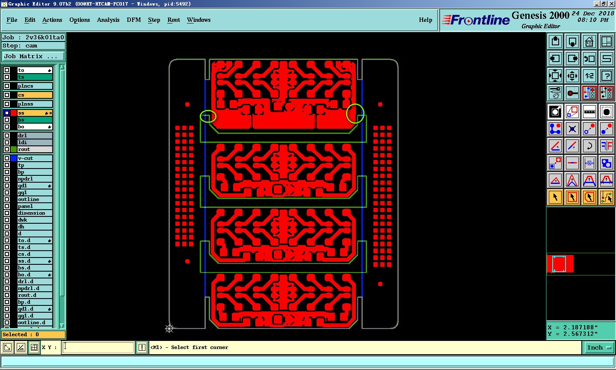Click the layer list scrollbar down arrow
Screen dimensions: 616x370
pyautogui.click(x=62, y=326)
